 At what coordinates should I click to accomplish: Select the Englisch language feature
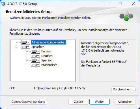tap(47, 51)
